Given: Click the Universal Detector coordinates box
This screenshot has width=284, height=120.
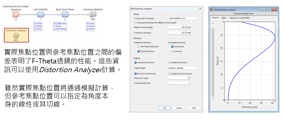Looking at the screenshot, I should (90, 26).
